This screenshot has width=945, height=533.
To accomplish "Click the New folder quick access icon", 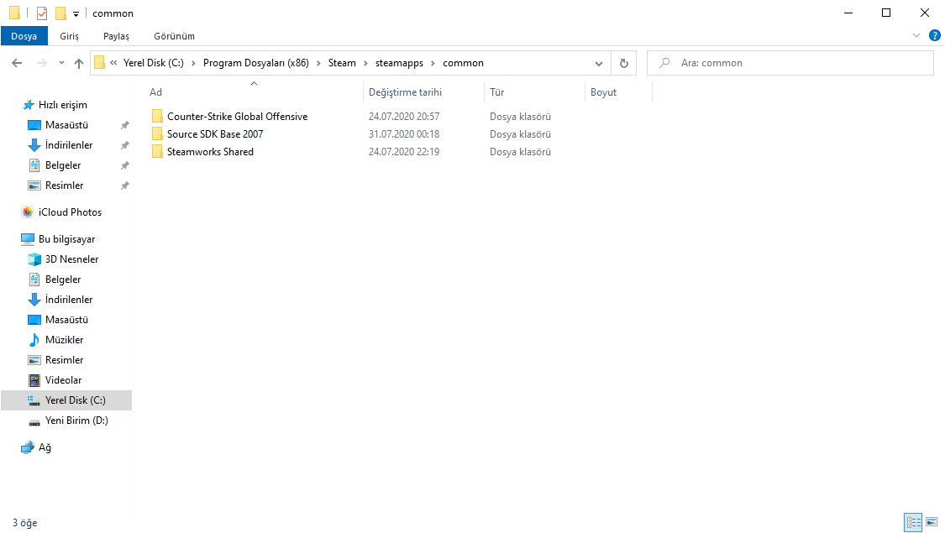I will pyautogui.click(x=60, y=13).
